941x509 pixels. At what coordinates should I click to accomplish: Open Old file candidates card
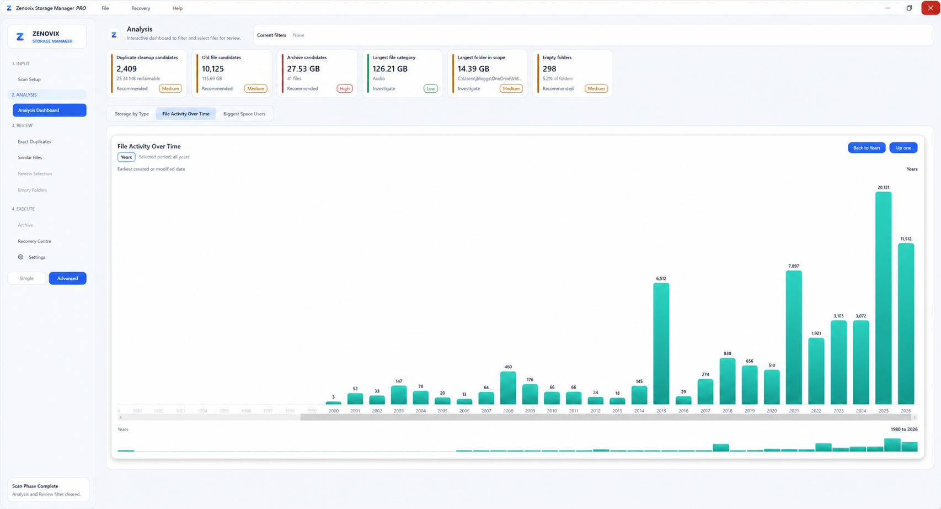[231, 73]
